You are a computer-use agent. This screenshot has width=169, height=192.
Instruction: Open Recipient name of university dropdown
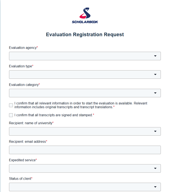[x=85, y=131]
